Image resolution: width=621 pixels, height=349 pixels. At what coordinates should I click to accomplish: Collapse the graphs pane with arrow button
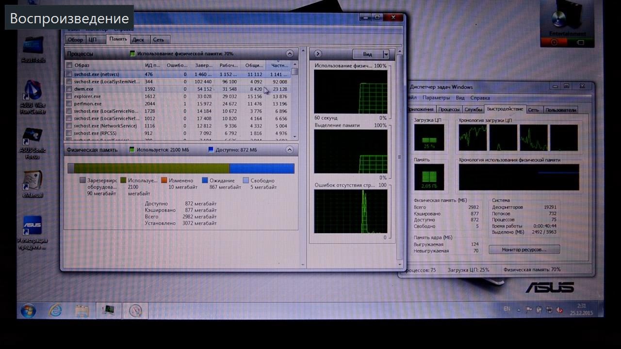[318, 54]
